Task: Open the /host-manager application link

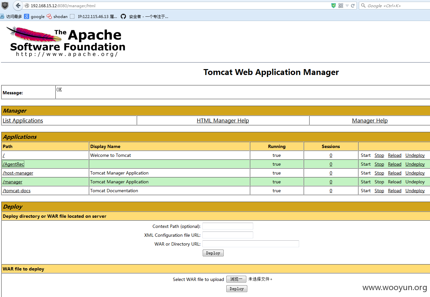Action: pos(18,173)
